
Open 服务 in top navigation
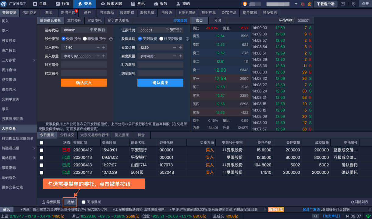point(161,4)
